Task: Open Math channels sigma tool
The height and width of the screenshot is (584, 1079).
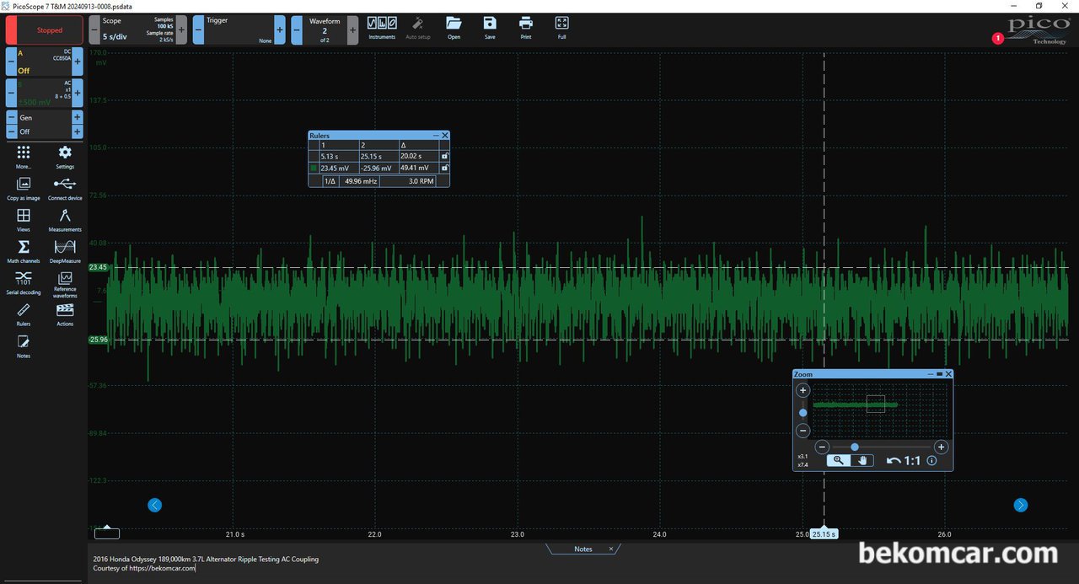Action: [x=24, y=251]
